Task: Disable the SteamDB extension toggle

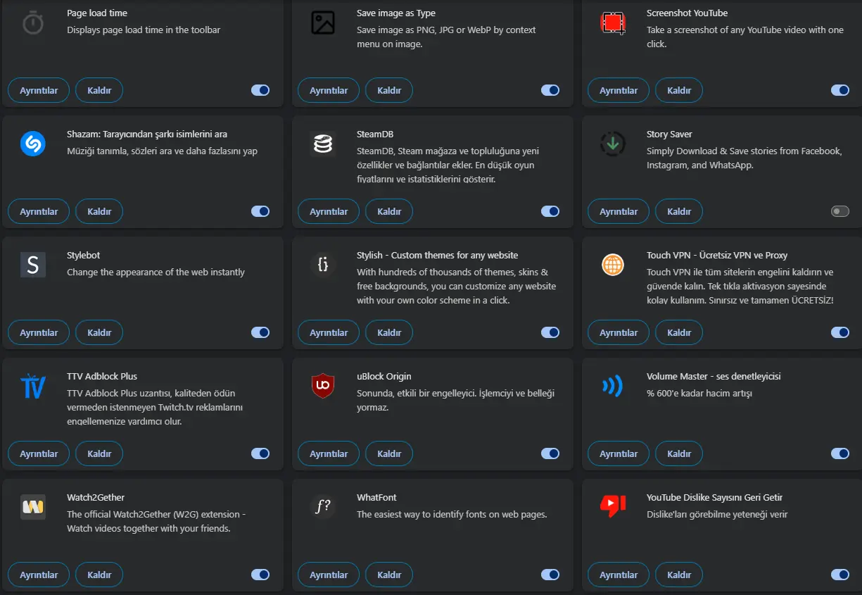Action: (x=550, y=211)
